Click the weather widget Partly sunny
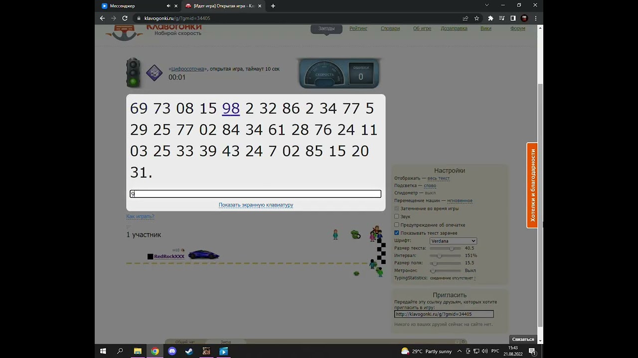 click(427, 351)
